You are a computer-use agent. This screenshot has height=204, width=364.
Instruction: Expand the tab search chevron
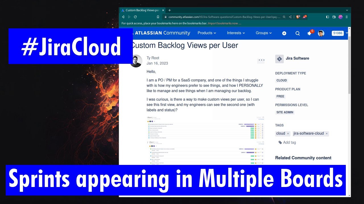point(347,10)
